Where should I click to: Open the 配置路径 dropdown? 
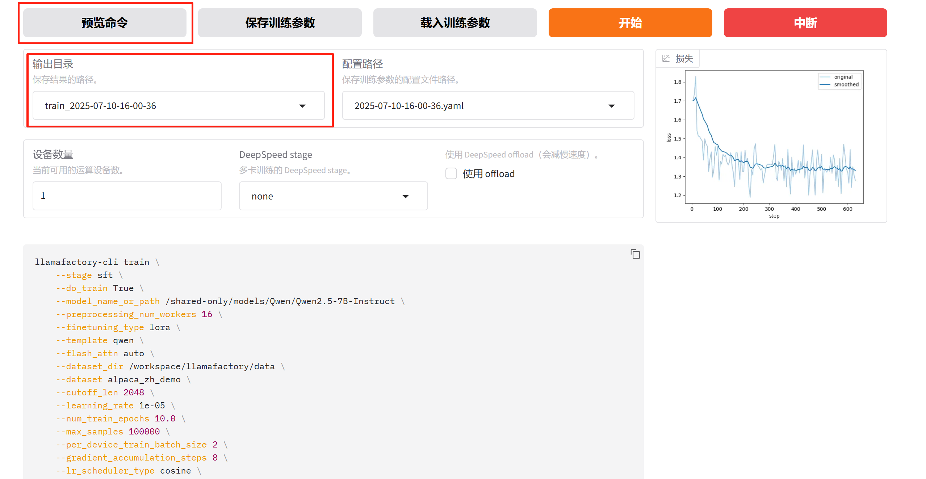(x=611, y=106)
